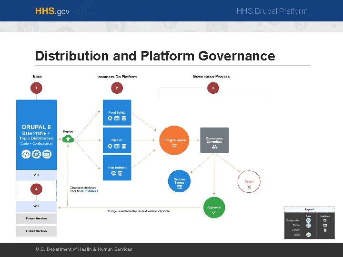
Task: Click the shuffle icon in Change Request circle
Action: click(x=174, y=146)
